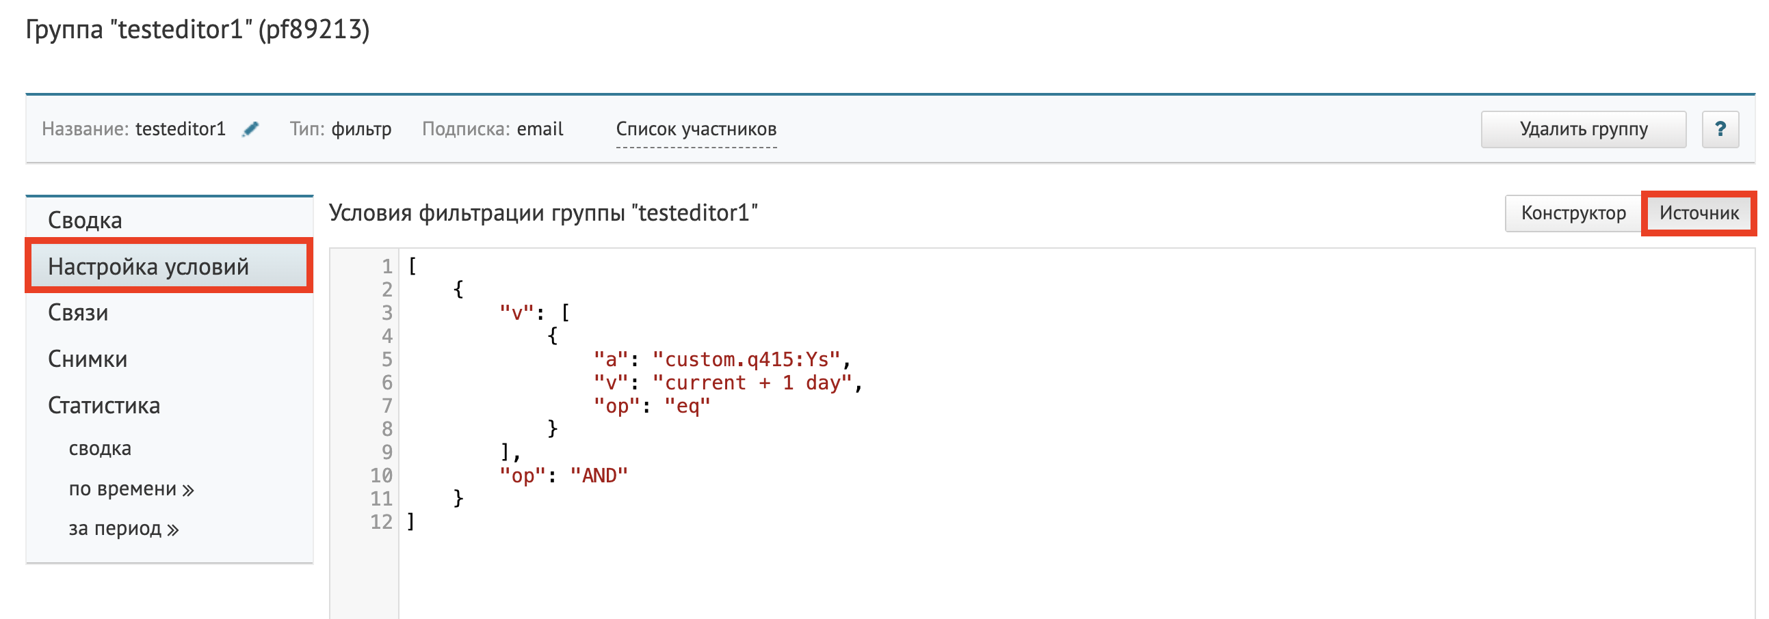This screenshot has width=1769, height=619.
Task: Switch to the Источник source view
Action: click(x=1699, y=213)
